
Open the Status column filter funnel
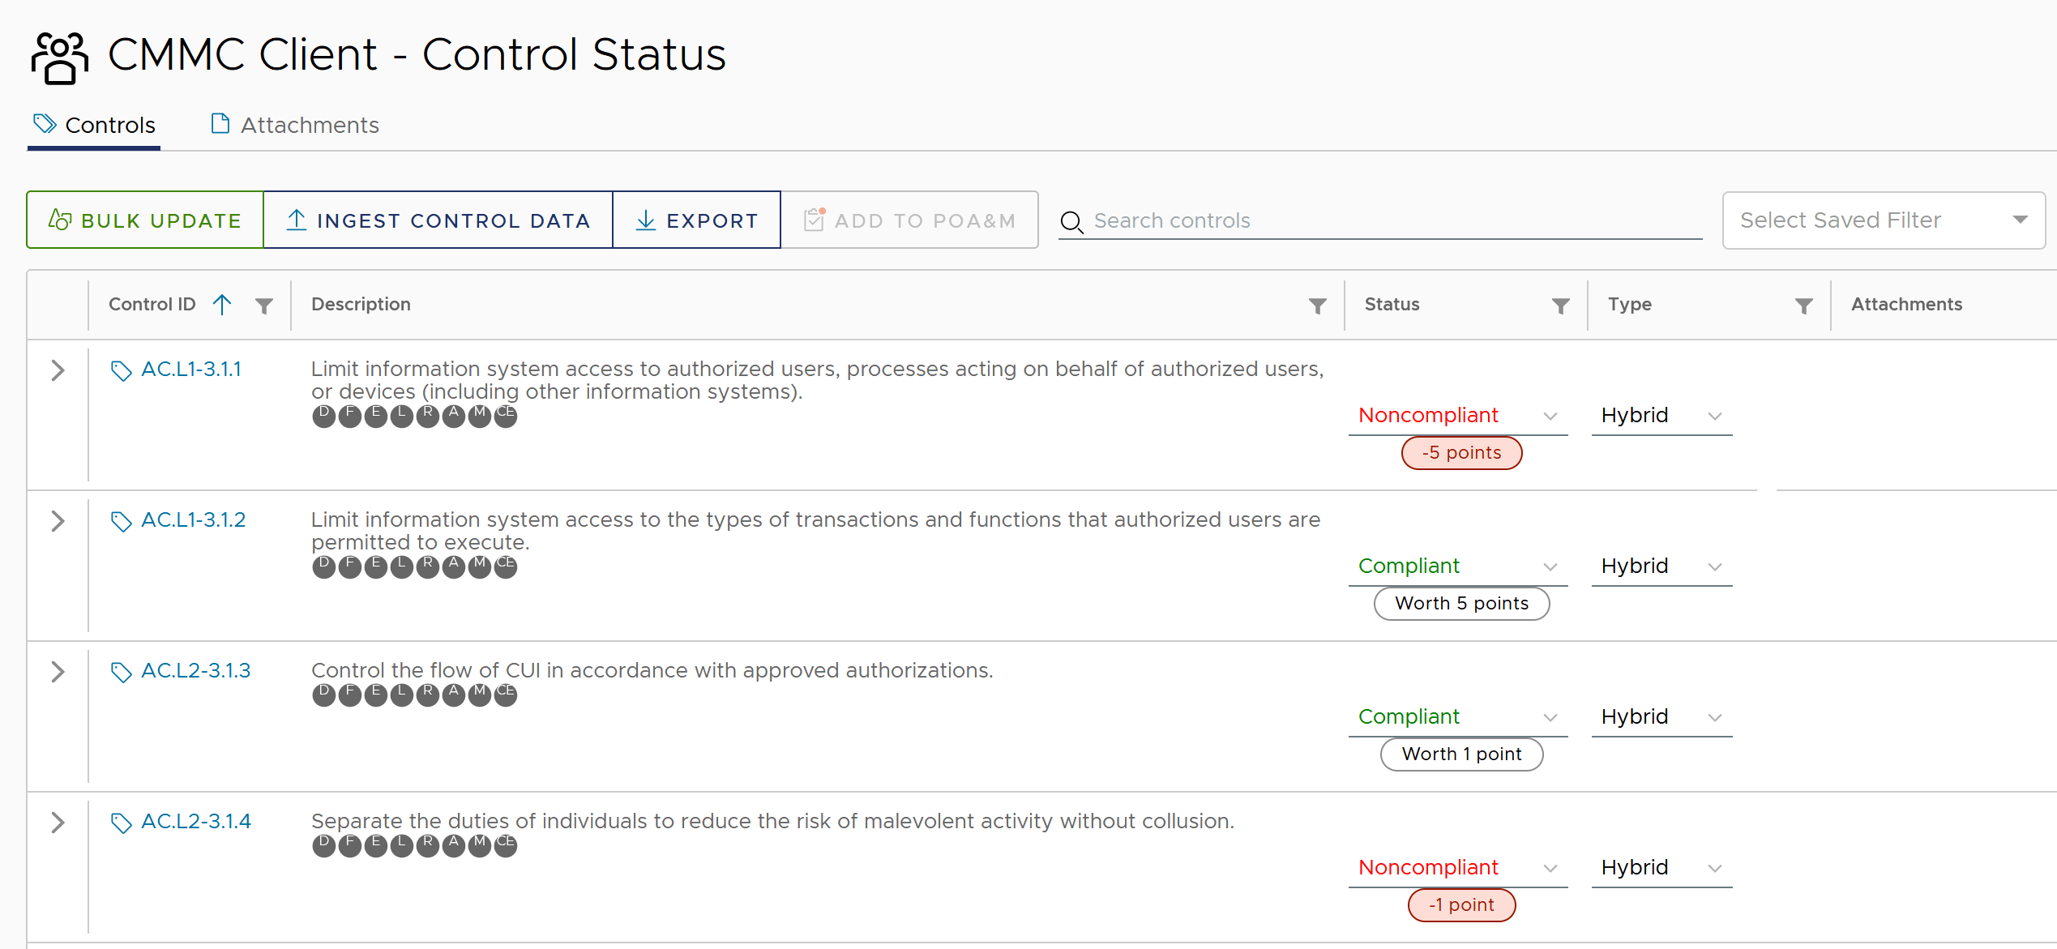click(x=1560, y=306)
